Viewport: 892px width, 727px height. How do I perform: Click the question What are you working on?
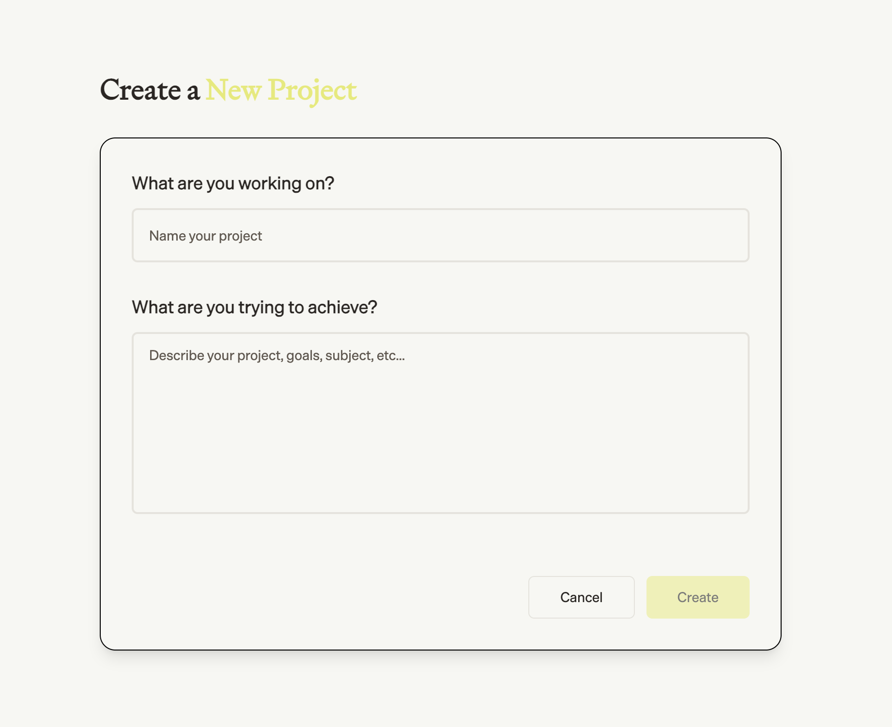click(x=233, y=183)
